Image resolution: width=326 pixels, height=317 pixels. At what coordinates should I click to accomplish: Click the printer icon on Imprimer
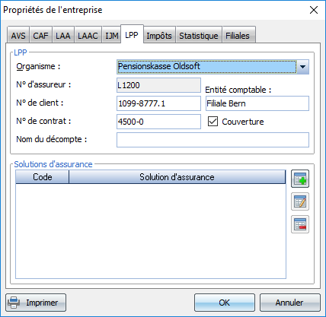(14, 303)
